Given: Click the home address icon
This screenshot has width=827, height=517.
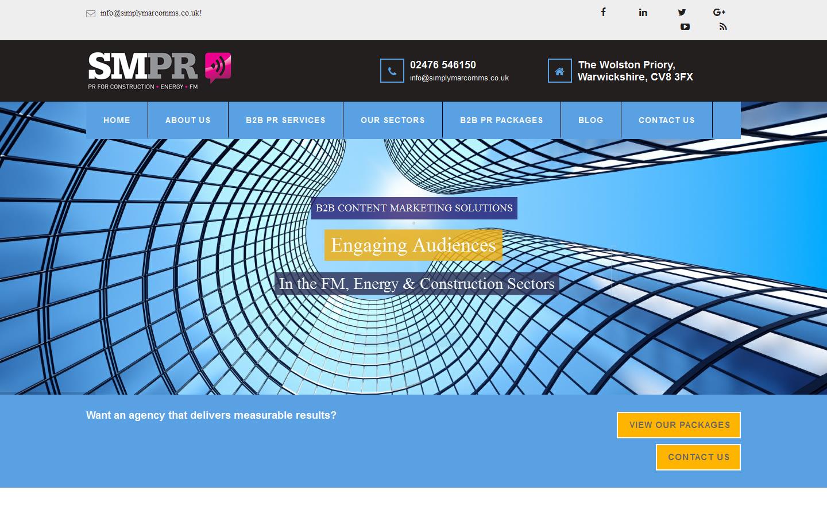Looking at the screenshot, I should tap(559, 71).
